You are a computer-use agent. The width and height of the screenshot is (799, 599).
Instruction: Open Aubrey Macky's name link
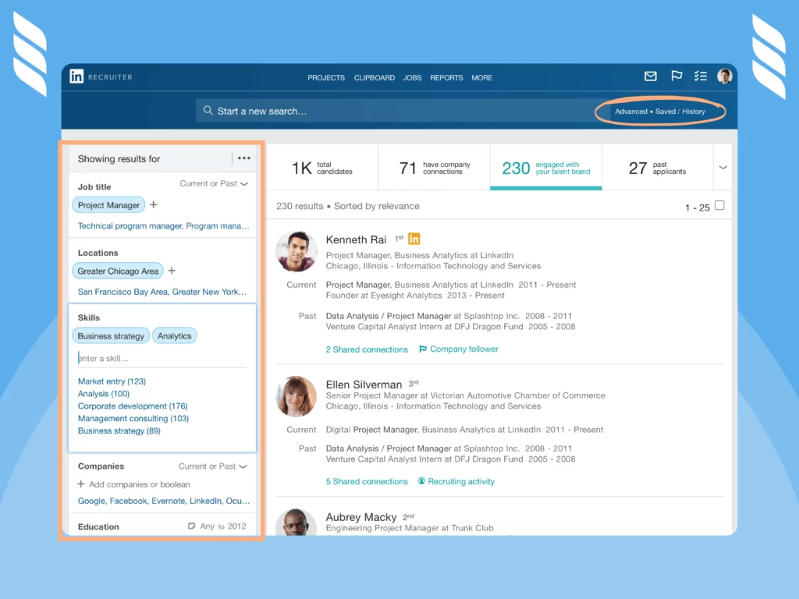[x=360, y=517]
